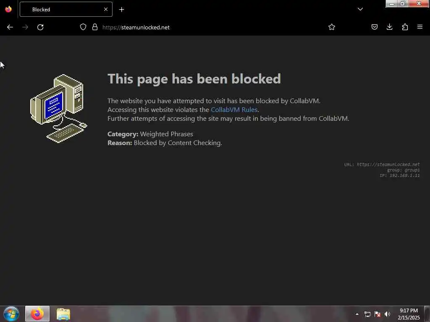Show the Downloads panel
This screenshot has width=430, height=322.
(x=389, y=27)
